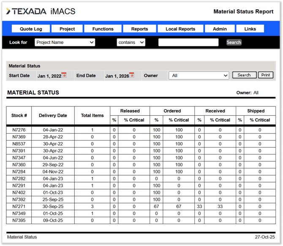Expand the Project Name look-for dropdown
The width and height of the screenshot is (283, 246).
65,42
